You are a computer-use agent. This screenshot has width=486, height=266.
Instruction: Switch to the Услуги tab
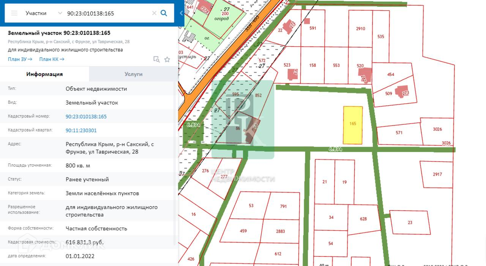tap(133, 74)
